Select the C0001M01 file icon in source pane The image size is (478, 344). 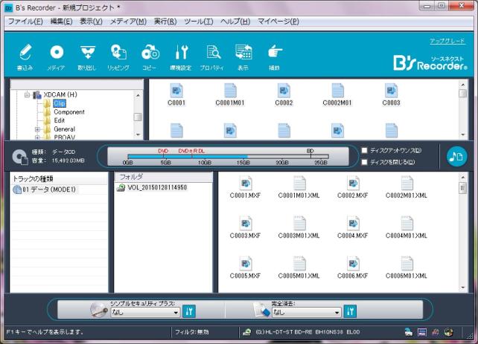click(x=230, y=94)
